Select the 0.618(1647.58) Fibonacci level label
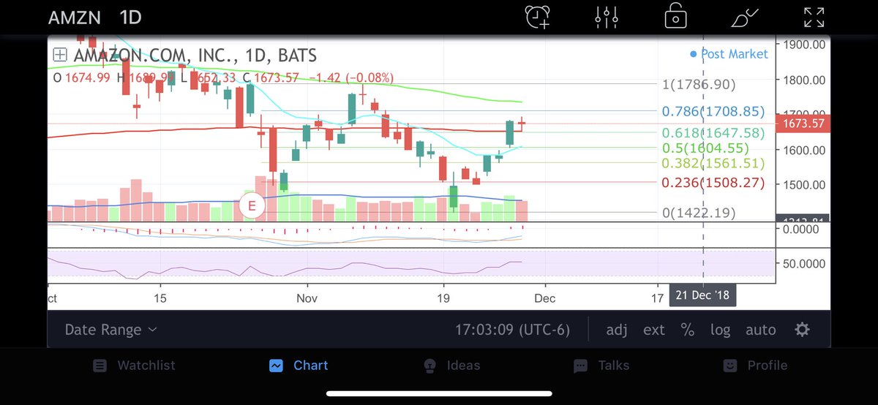This screenshot has height=405, width=878. (713, 133)
